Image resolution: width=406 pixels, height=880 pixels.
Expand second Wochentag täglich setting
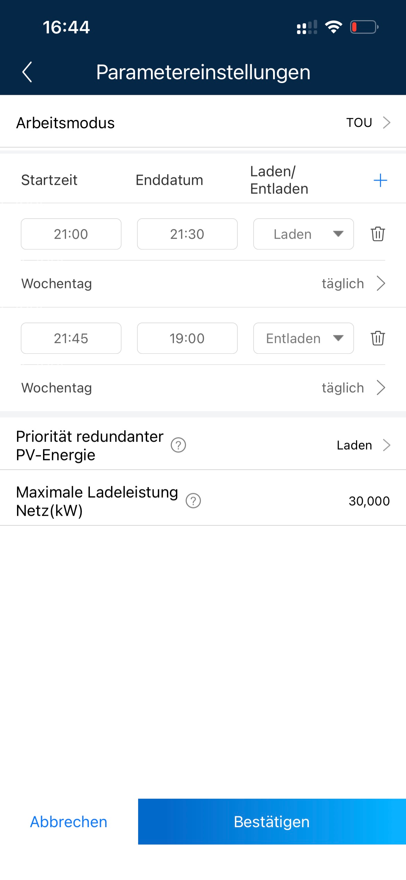(x=203, y=388)
